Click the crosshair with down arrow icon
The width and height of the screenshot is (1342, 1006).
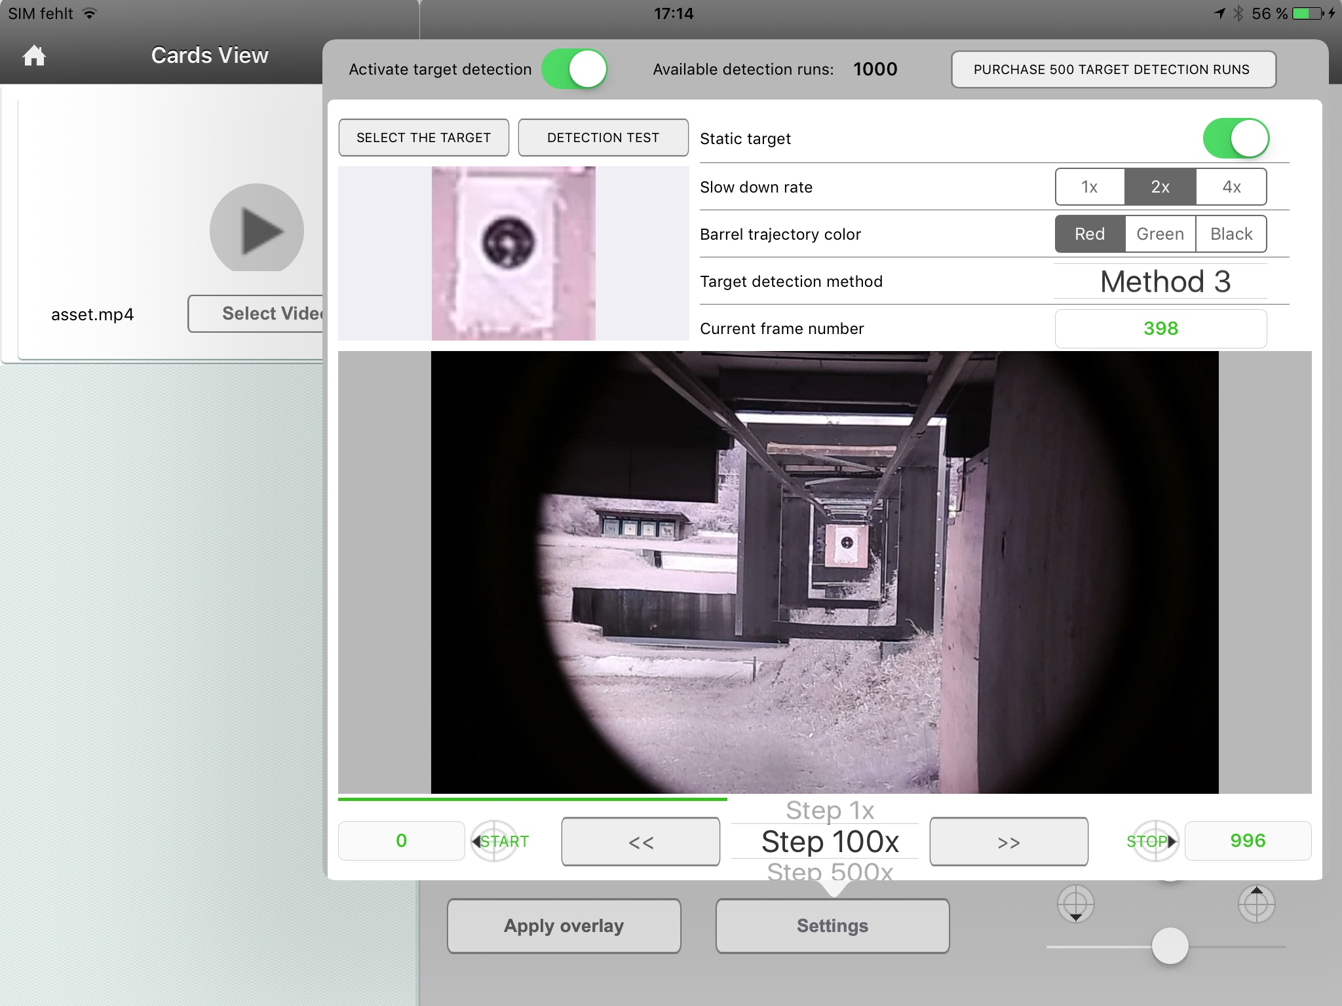click(x=1076, y=904)
